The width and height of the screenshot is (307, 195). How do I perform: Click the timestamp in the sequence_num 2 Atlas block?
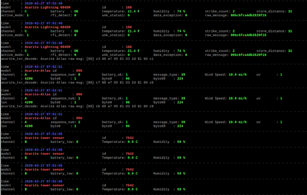pyautogui.click(x=44, y=114)
